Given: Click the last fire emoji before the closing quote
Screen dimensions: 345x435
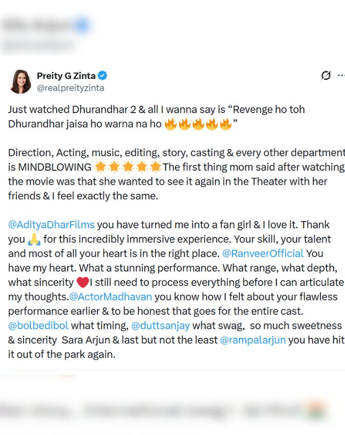Looking at the screenshot, I should click(225, 124).
